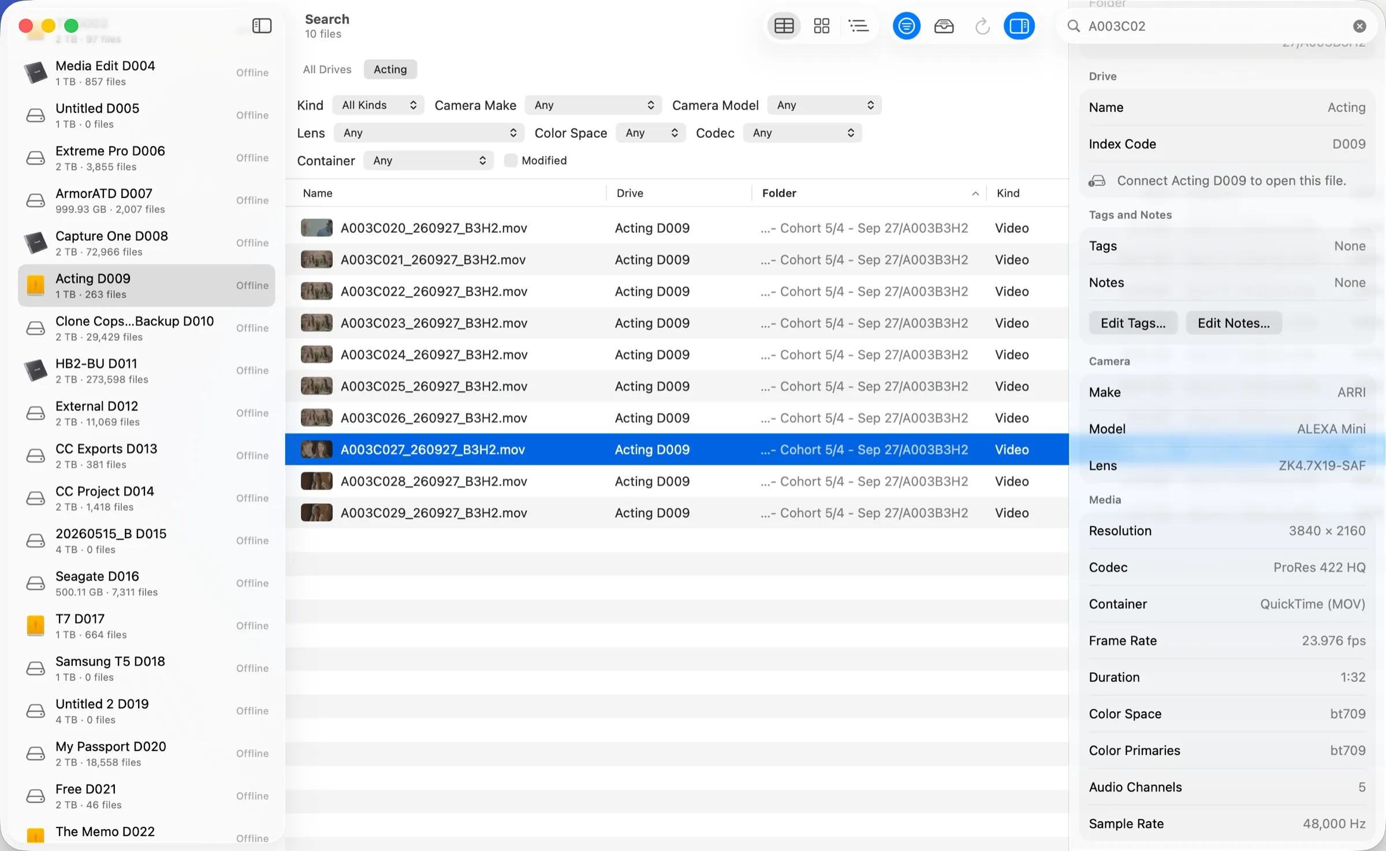Click the Edit Tags… button
The height and width of the screenshot is (851, 1386).
pos(1133,323)
